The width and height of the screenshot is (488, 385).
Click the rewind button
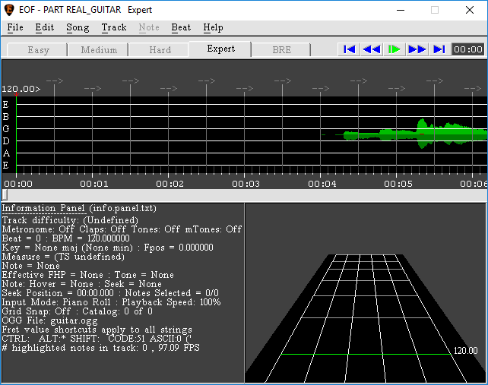tap(371, 49)
